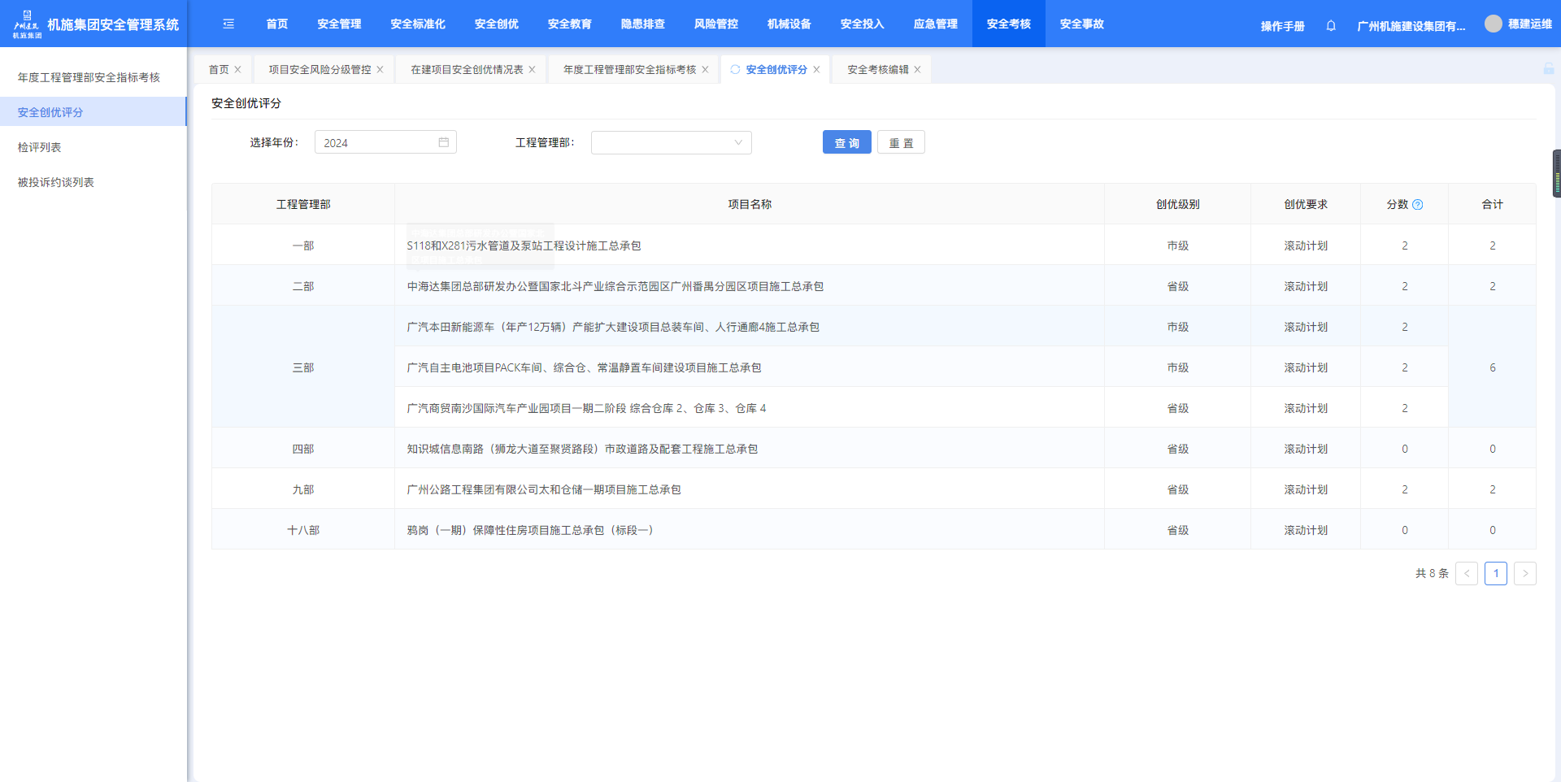This screenshot has width=1561, height=782.
Task: Open the calendar icon in year picker
Action: (x=444, y=142)
